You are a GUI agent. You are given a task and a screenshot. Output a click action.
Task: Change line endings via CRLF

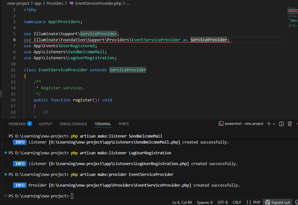237,202
